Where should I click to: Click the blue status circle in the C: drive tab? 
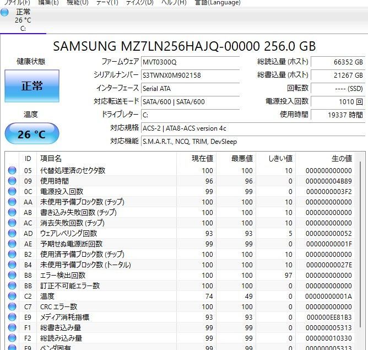(4, 13)
